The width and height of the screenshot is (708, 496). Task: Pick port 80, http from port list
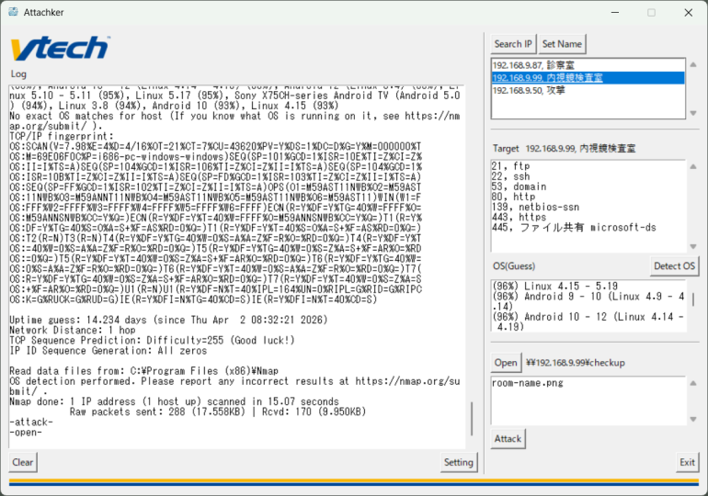pos(511,196)
